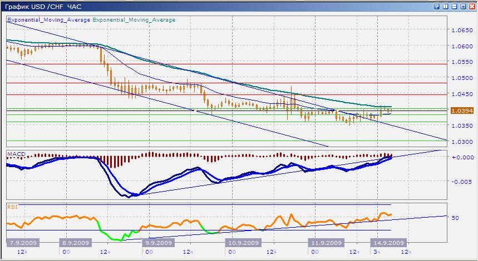
Task: Click the RSI 50 level axis label
Action: pos(455,218)
